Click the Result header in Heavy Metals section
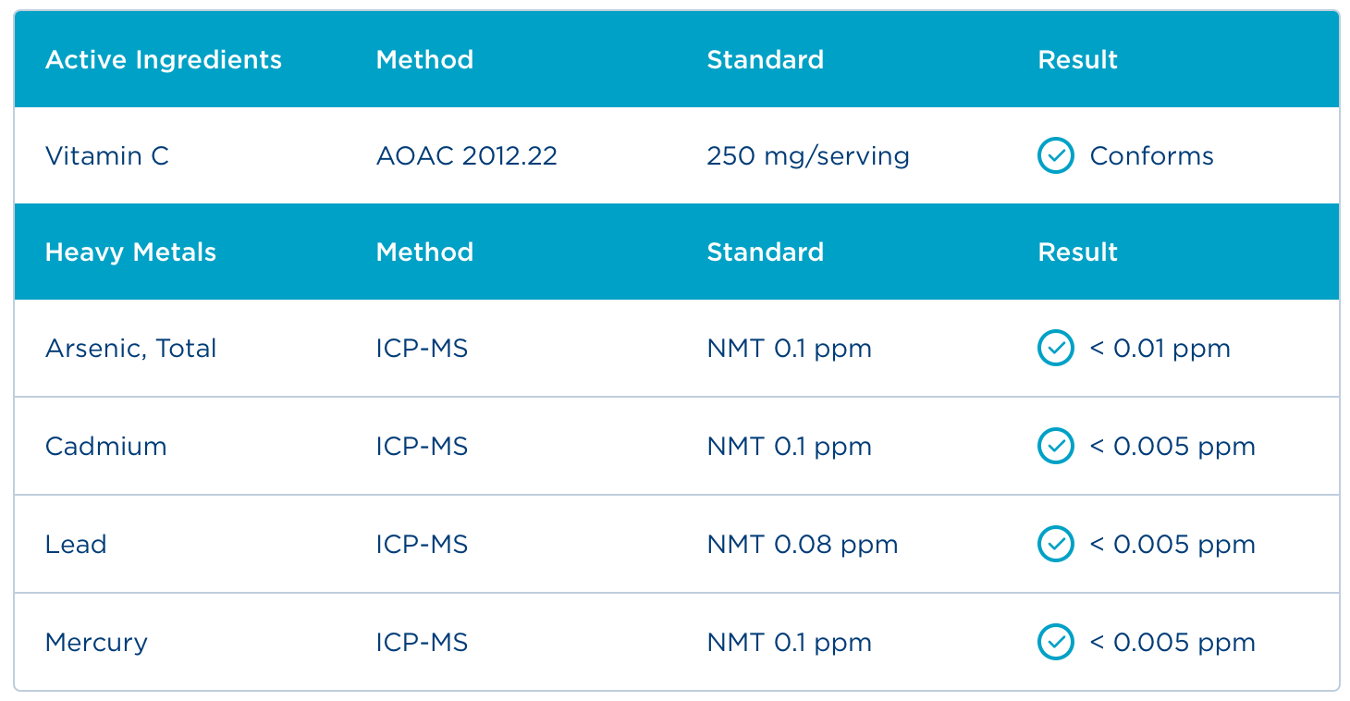 (x=1077, y=252)
